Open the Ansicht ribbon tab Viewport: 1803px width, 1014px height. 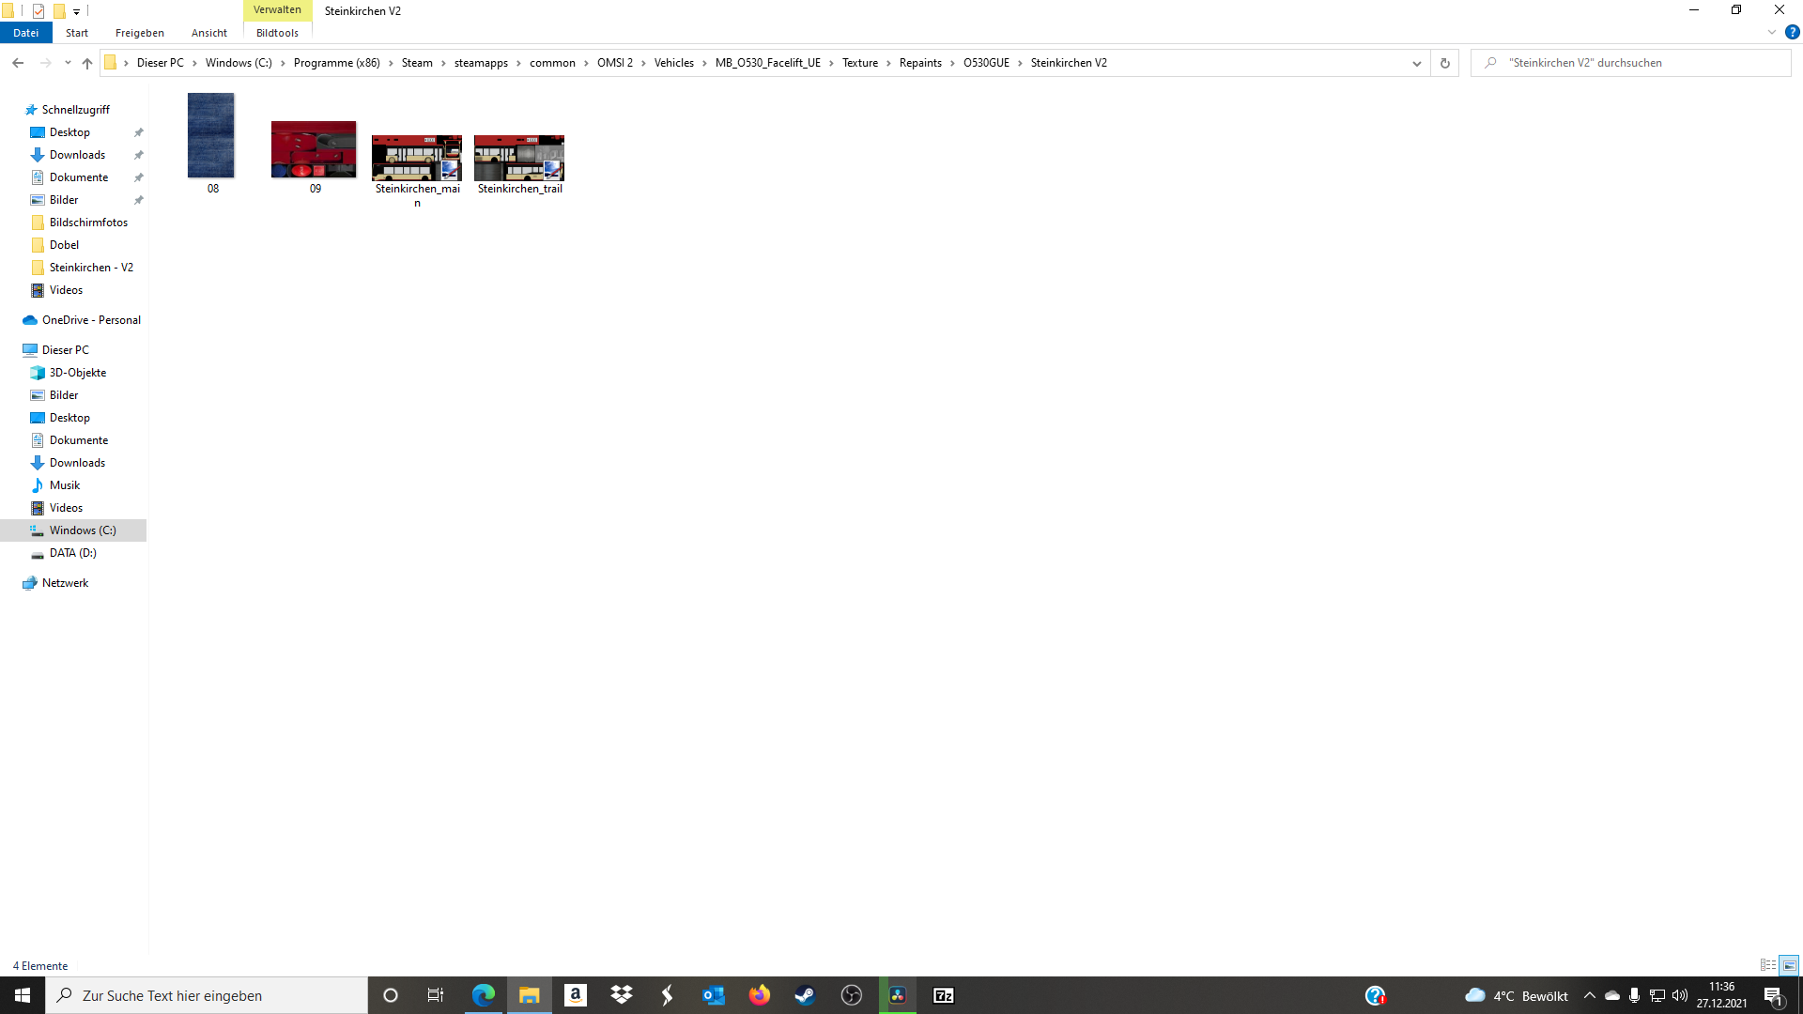208,33
